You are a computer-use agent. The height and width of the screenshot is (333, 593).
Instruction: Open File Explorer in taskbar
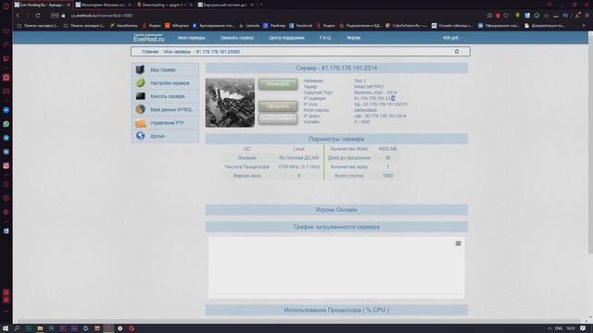click(40, 328)
